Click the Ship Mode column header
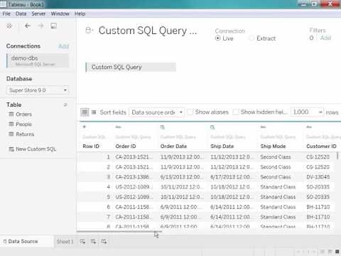The height and width of the screenshot is (256, 341). point(273,146)
